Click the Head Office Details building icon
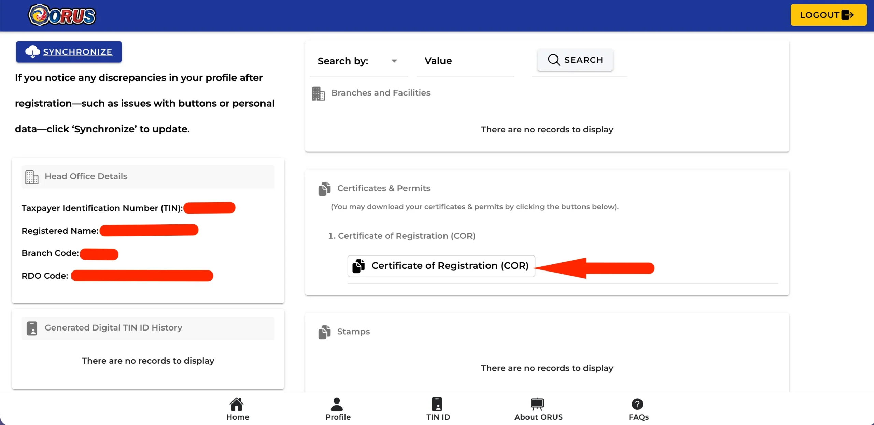The height and width of the screenshot is (425, 874). (x=32, y=177)
